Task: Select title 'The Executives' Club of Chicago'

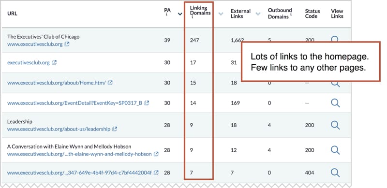Action: click(44, 37)
